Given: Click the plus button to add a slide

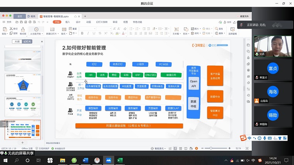Looking at the screenshot, I should (22, 143).
